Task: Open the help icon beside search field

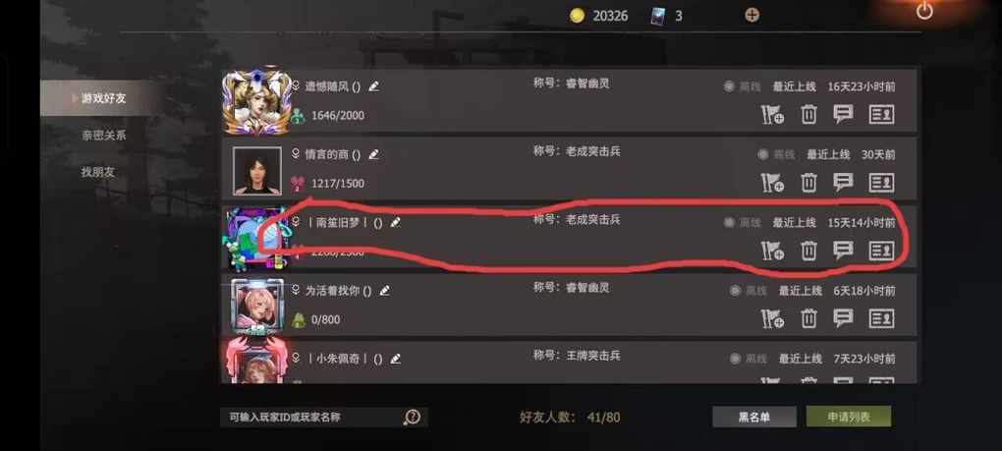Action: [x=413, y=418]
